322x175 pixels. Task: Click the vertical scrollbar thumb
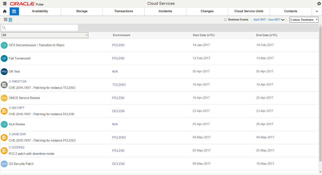320,94
